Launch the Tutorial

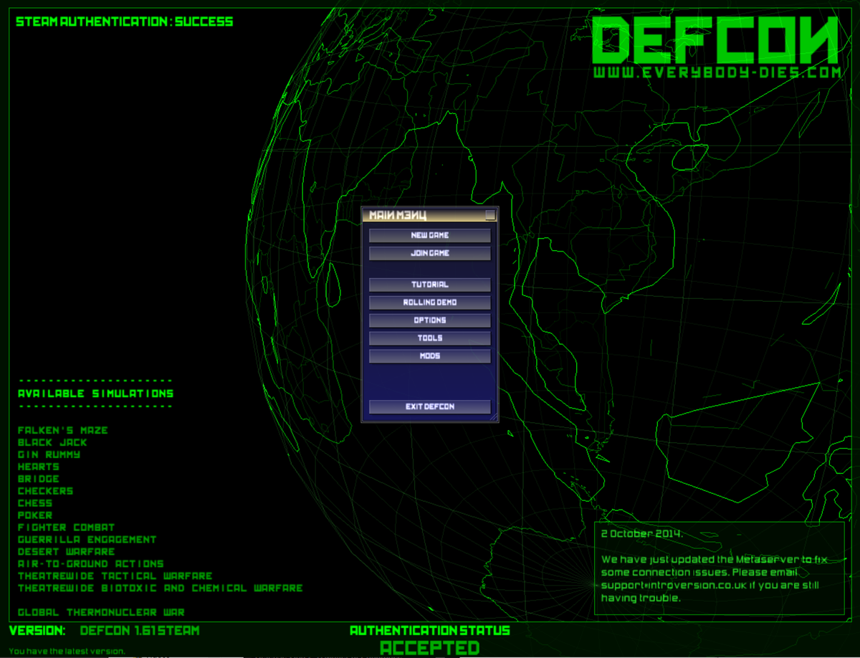(x=430, y=285)
